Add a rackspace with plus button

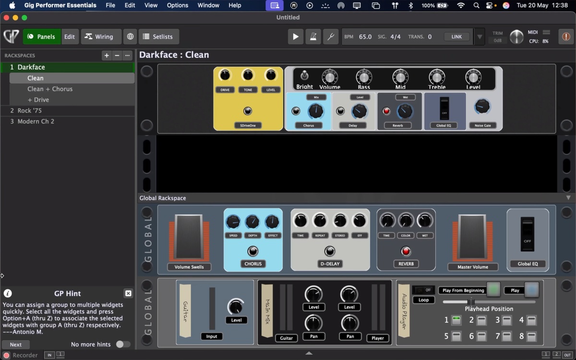tap(107, 56)
